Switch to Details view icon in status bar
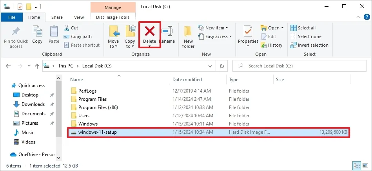 coord(357,166)
